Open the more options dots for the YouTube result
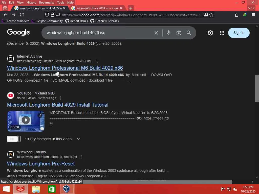Image resolution: width=259 pixels, height=194 pixels. coord(60,98)
